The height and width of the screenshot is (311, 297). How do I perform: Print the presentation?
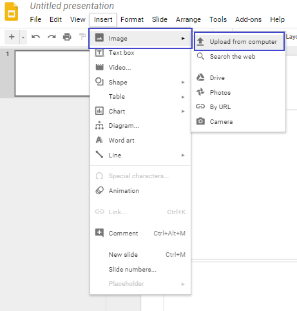67,37
